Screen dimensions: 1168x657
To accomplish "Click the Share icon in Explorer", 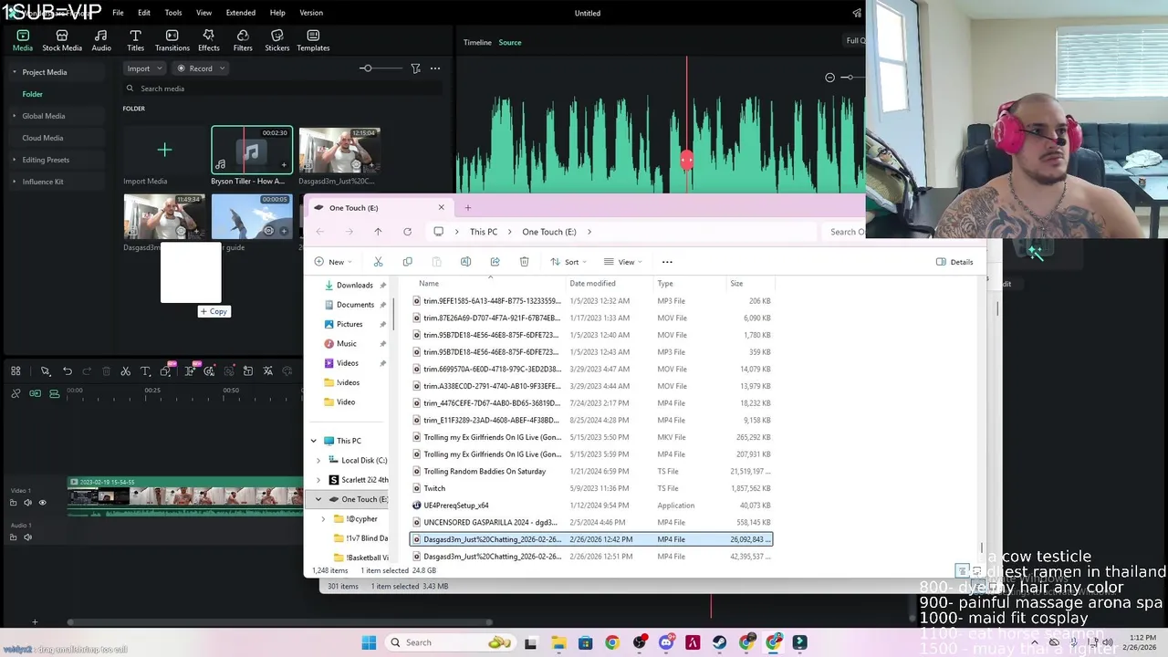I will [x=495, y=262].
